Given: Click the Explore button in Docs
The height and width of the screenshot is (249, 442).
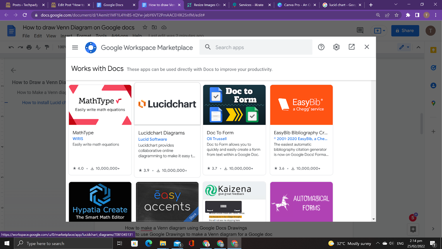Looking at the screenshot, I should pos(413,229).
